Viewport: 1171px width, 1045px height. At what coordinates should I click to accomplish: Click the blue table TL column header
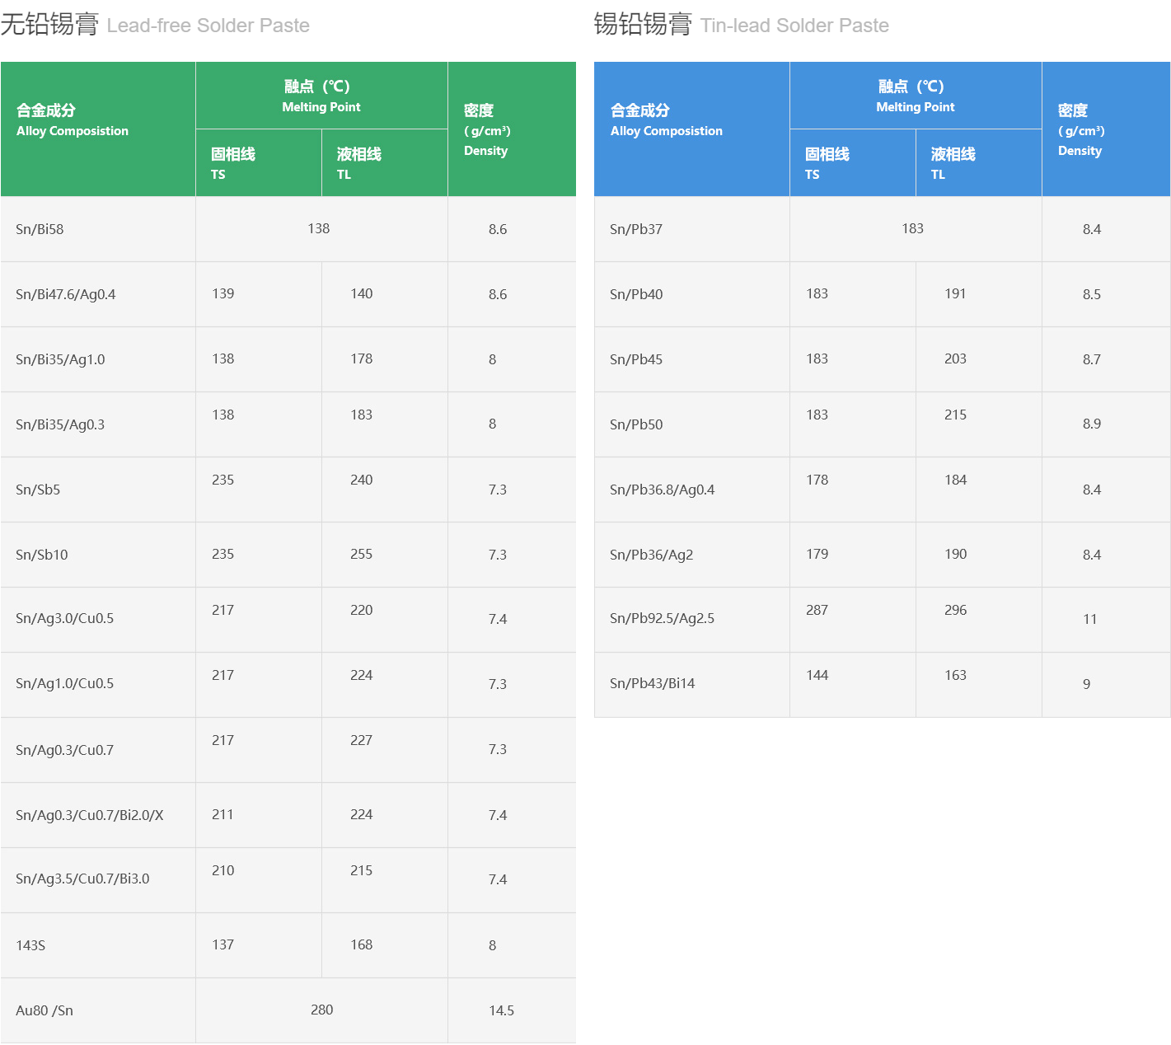(x=953, y=163)
